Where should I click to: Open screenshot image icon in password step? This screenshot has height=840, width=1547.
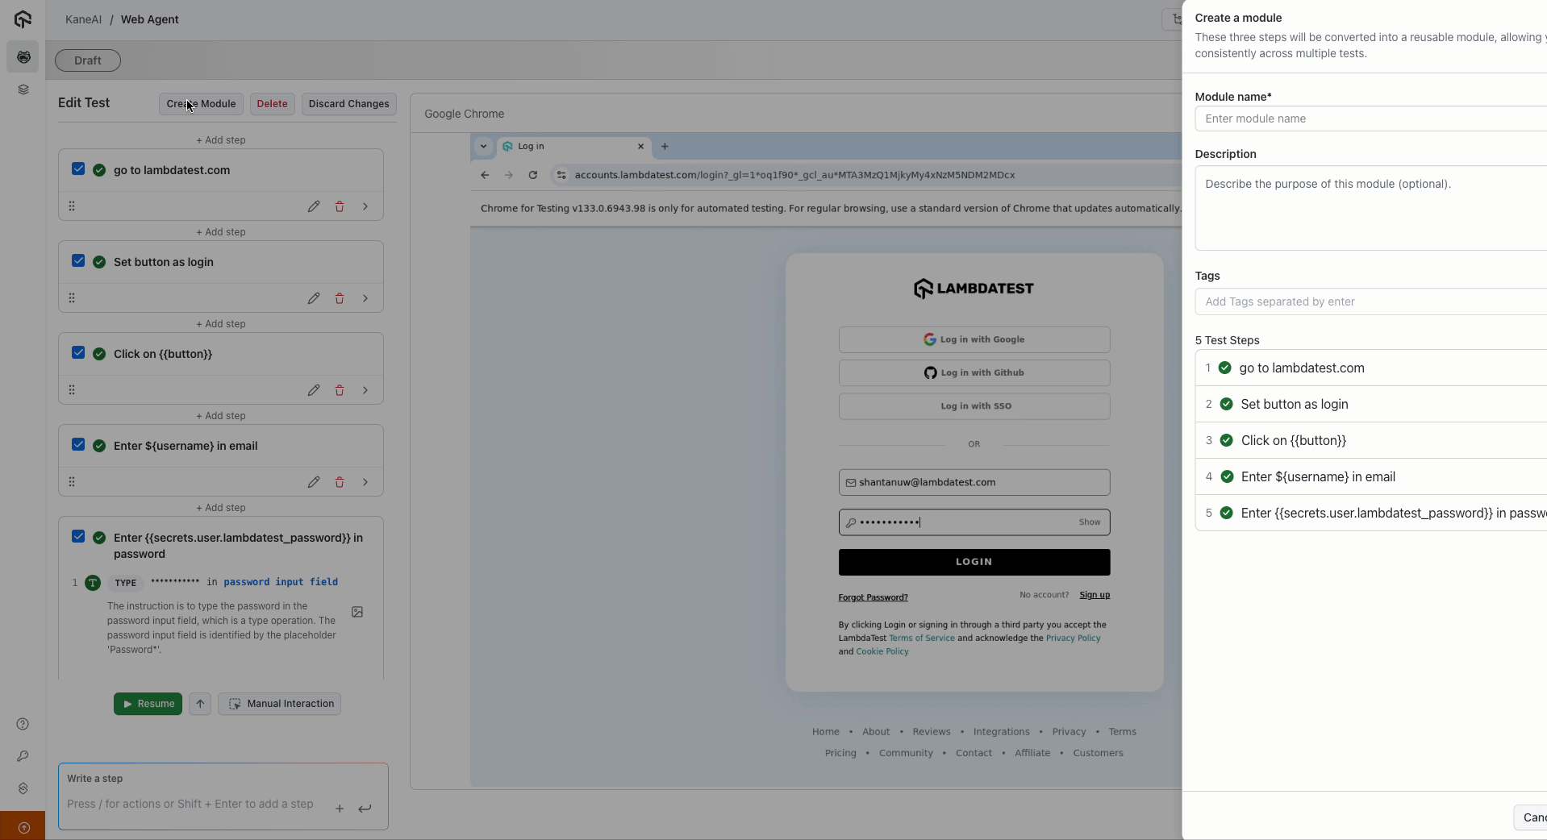click(x=357, y=612)
